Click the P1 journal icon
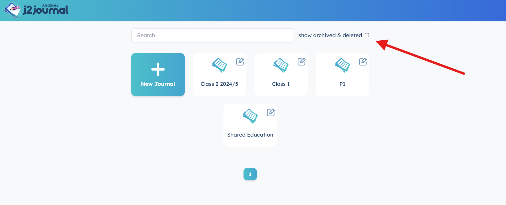The height and width of the screenshot is (205, 506). (342, 65)
